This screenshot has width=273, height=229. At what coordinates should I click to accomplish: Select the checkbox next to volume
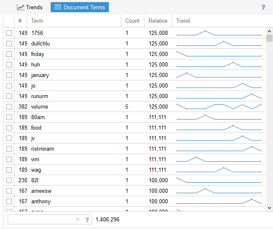pyautogui.click(x=9, y=107)
